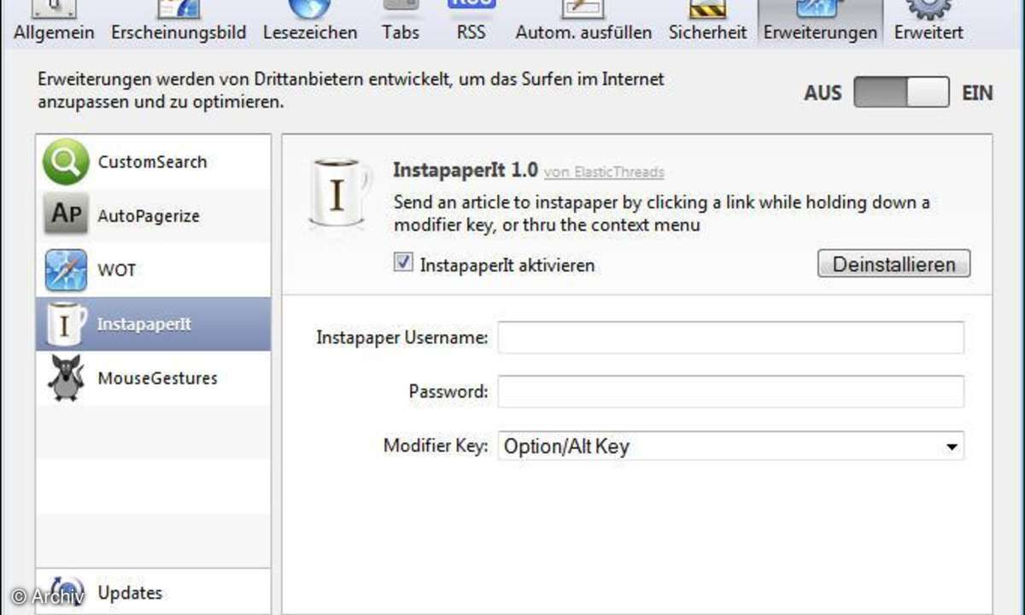Click the WOT compass icon
This screenshot has height=615, width=1025.
click(x=66, y=270)
